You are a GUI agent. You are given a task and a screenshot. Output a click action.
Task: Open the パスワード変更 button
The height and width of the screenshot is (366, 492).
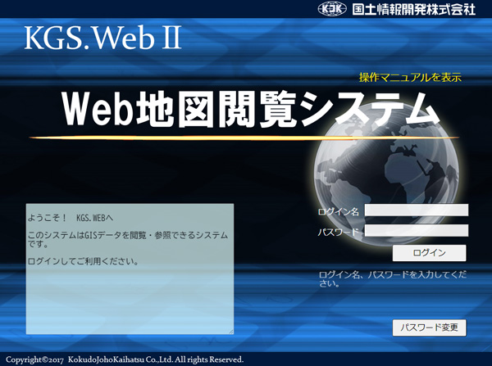[x=429, y=328]
